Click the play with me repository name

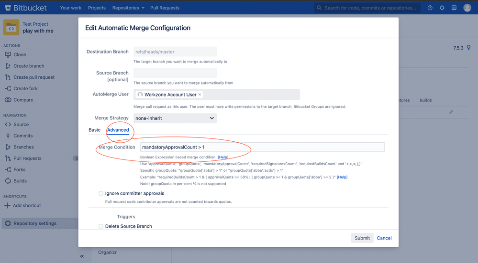[x=38, y=31]
